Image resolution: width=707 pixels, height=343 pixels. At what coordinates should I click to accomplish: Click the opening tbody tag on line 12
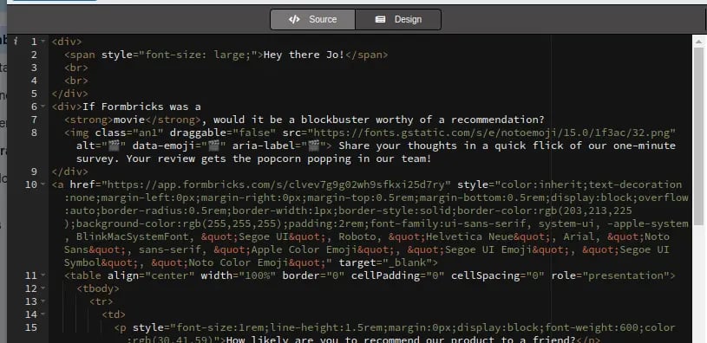tap(98, 288)
